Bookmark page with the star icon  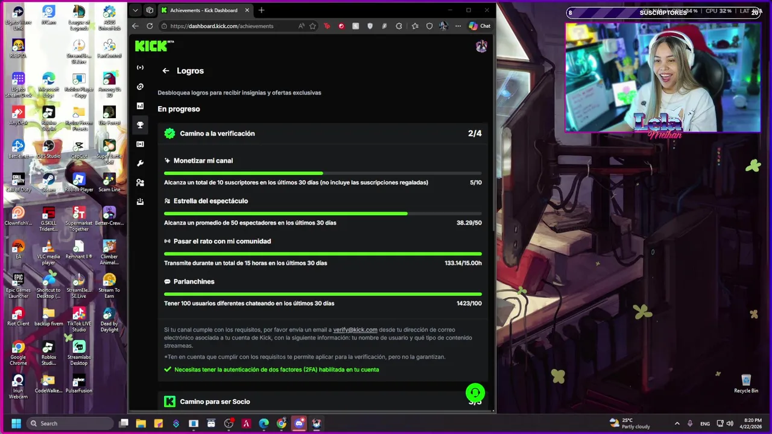pos(312,26)
